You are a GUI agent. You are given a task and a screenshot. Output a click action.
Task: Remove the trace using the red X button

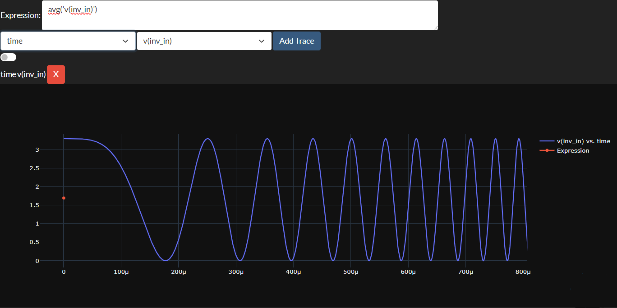tap(55, 74)
